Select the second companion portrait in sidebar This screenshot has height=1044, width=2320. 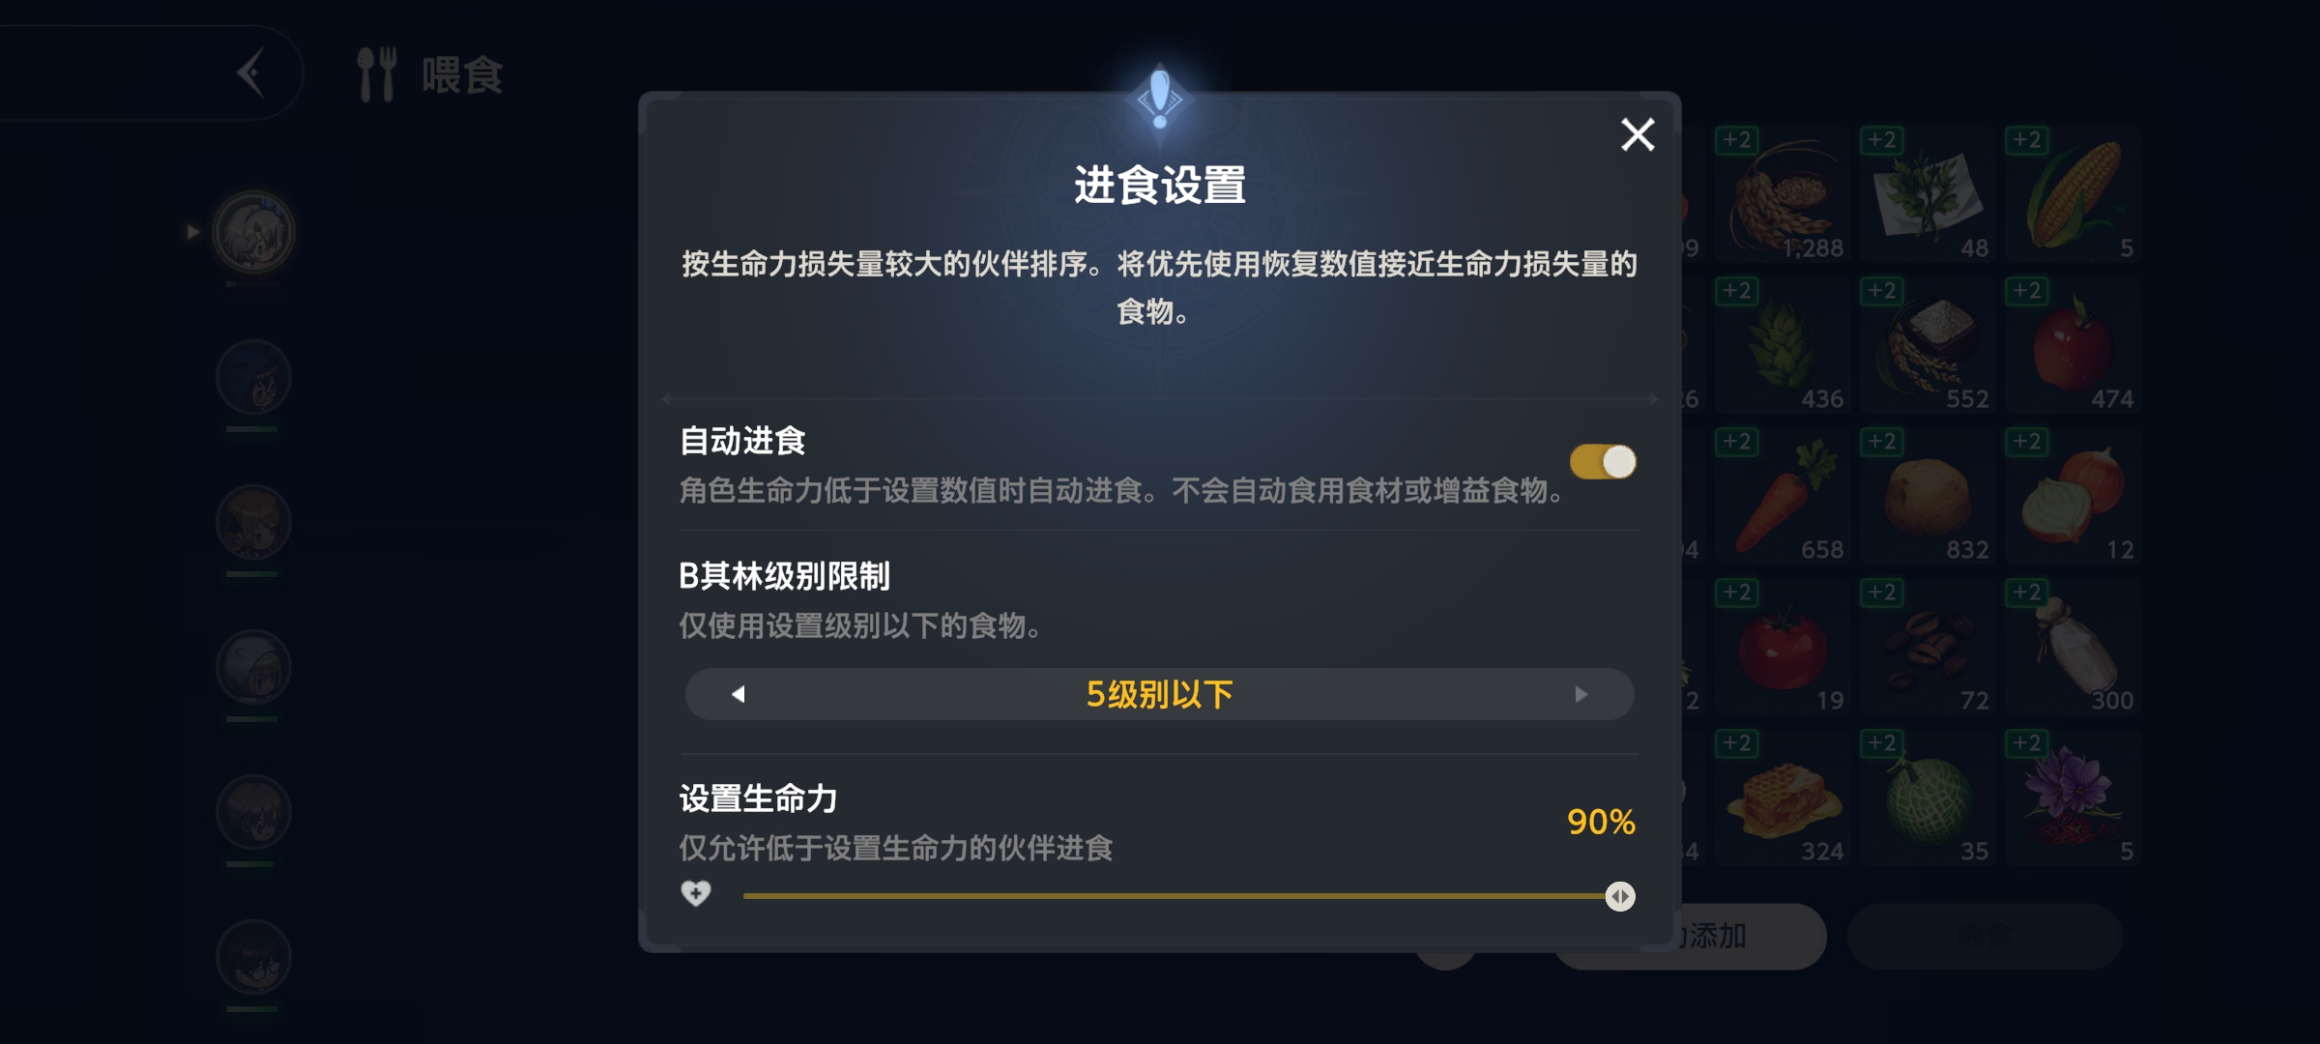[x=253, y=378]
